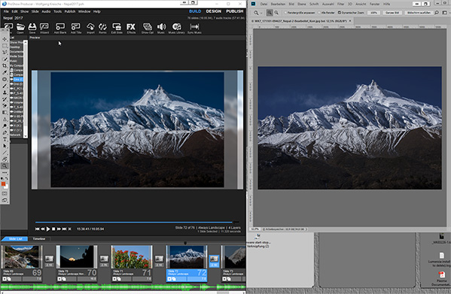
Task: Click the Open icon in ProShow toolbar
Action: pyautogui.click(x=20, y=28)
